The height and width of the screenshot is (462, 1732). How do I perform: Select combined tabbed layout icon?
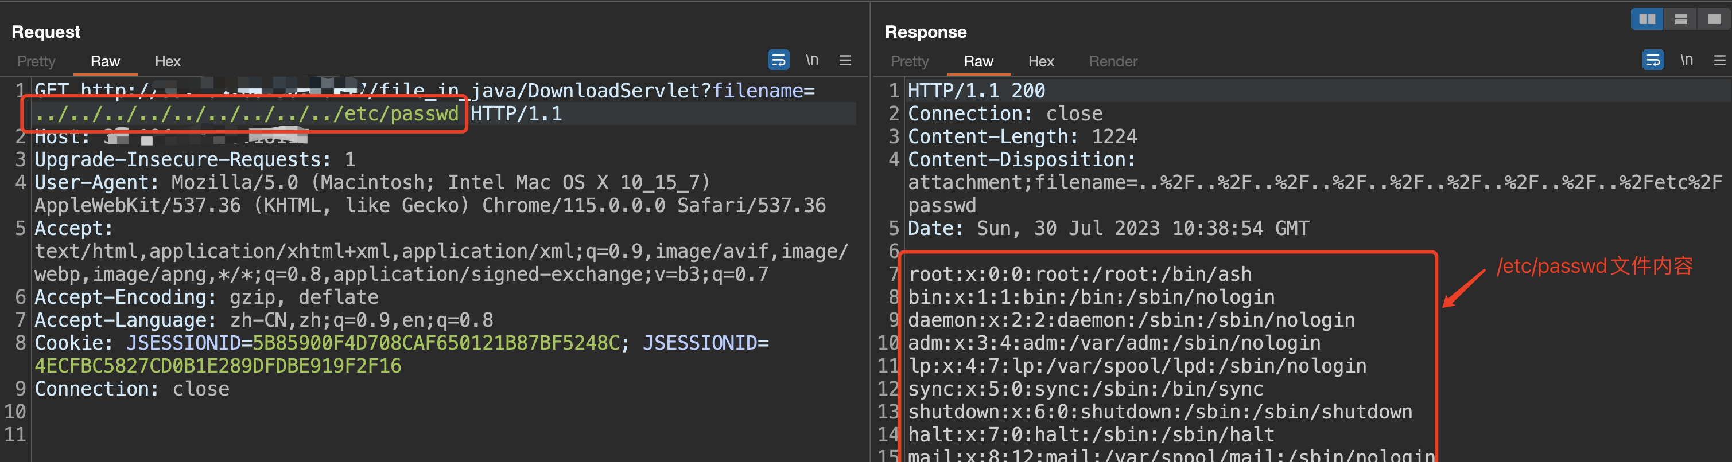click(x=1714, y=19)
